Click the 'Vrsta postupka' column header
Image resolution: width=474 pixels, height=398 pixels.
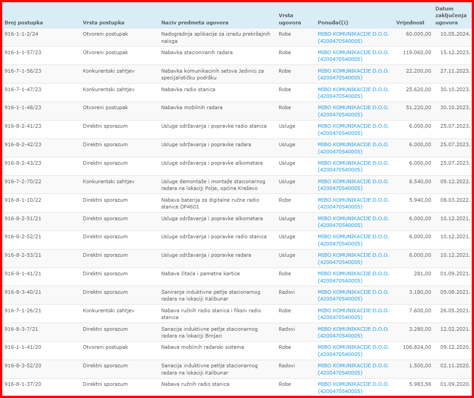103,23
